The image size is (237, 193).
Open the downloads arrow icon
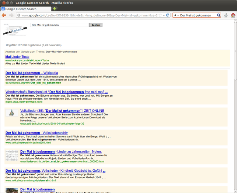click(226, 15)
